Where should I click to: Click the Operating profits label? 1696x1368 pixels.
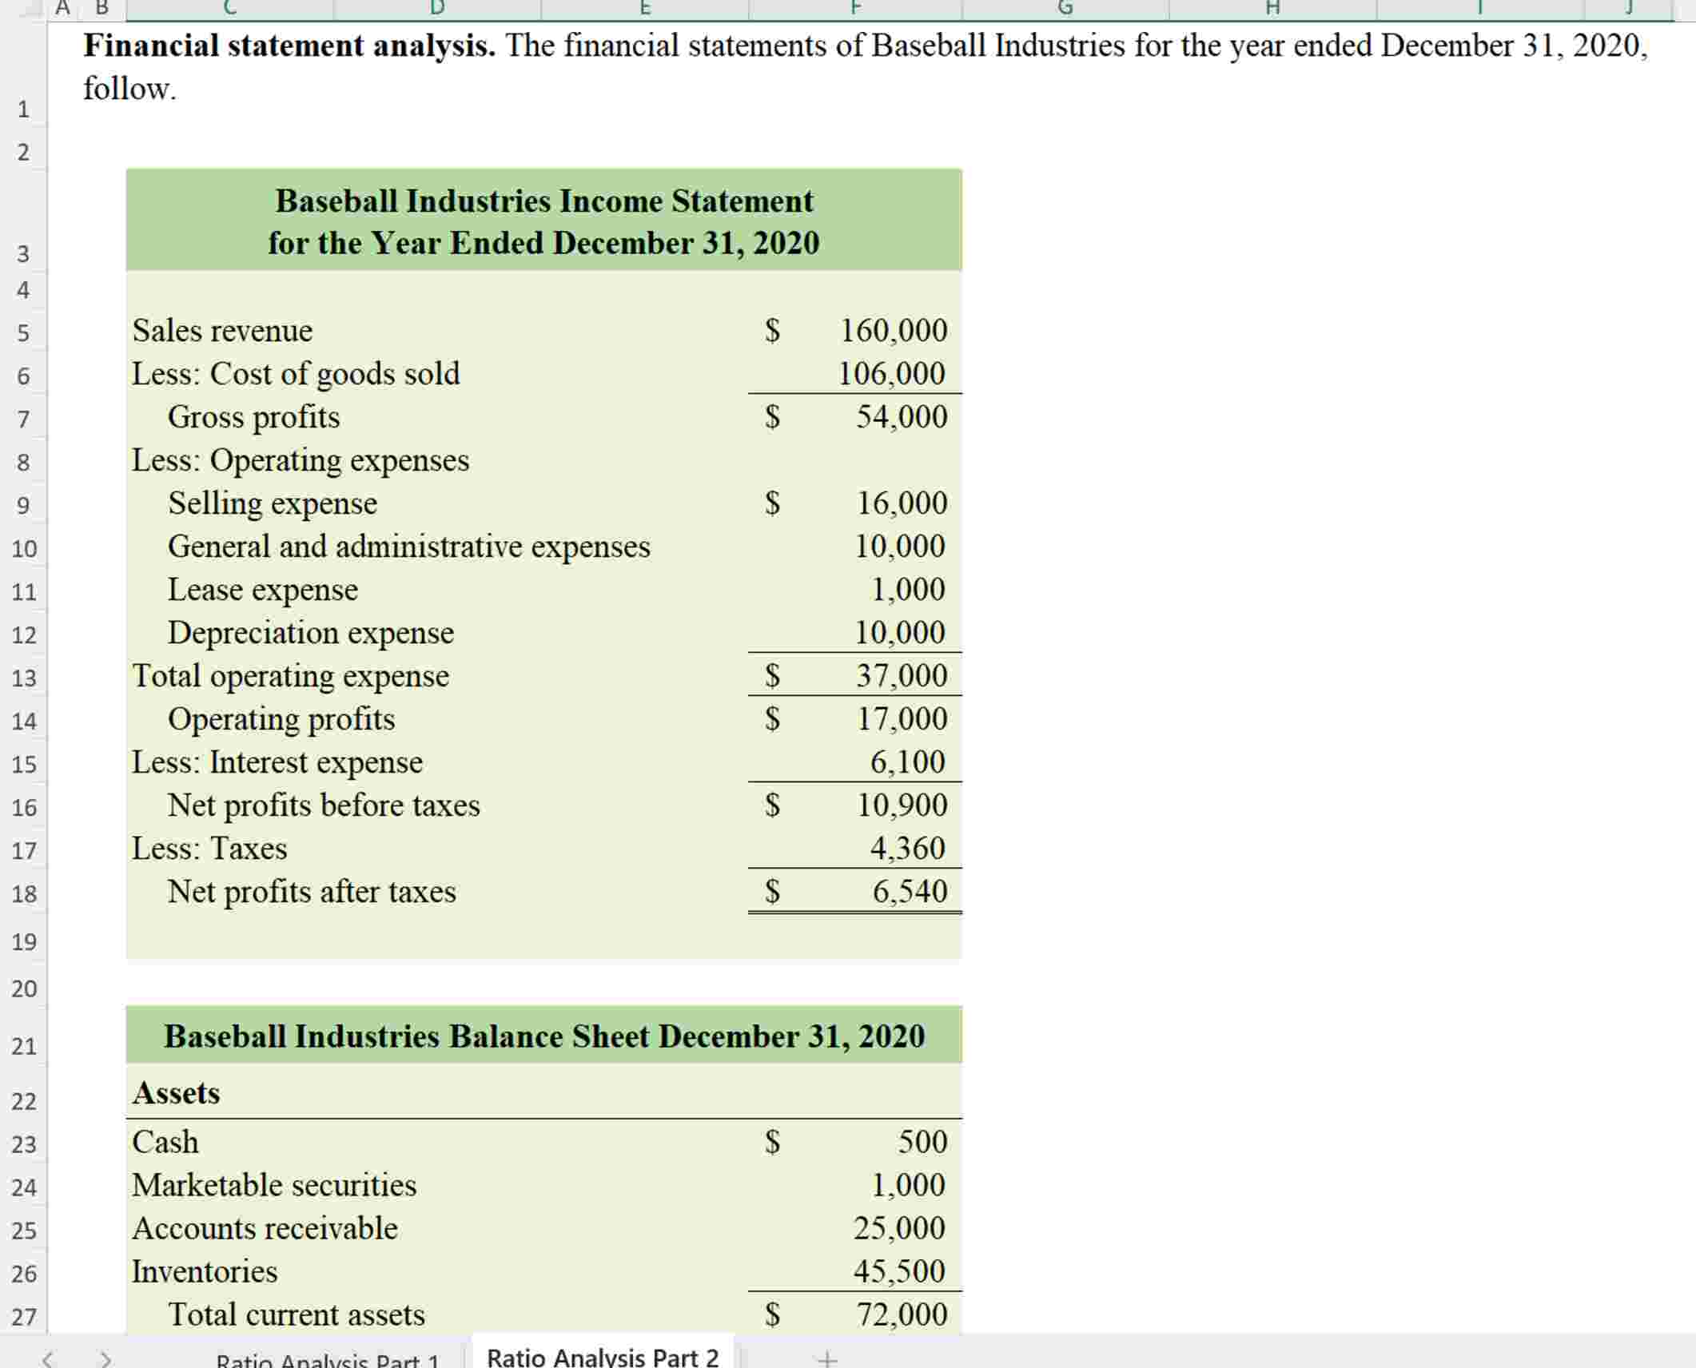coord(281,719)
